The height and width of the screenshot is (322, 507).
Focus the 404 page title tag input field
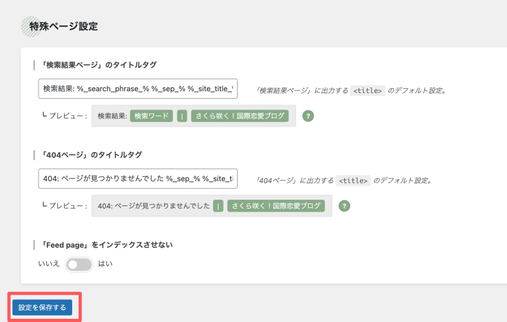(138, 179)
